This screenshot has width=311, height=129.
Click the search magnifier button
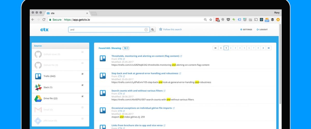[x=153, y=30]
